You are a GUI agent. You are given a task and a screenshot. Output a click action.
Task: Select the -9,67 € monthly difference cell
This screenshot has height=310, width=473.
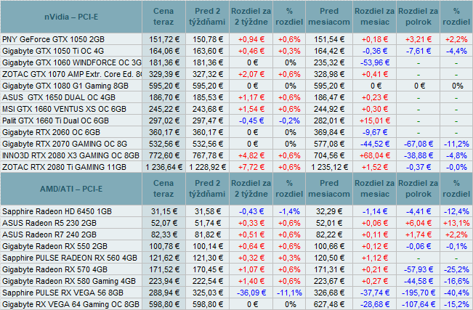click(x=375, y=132)
